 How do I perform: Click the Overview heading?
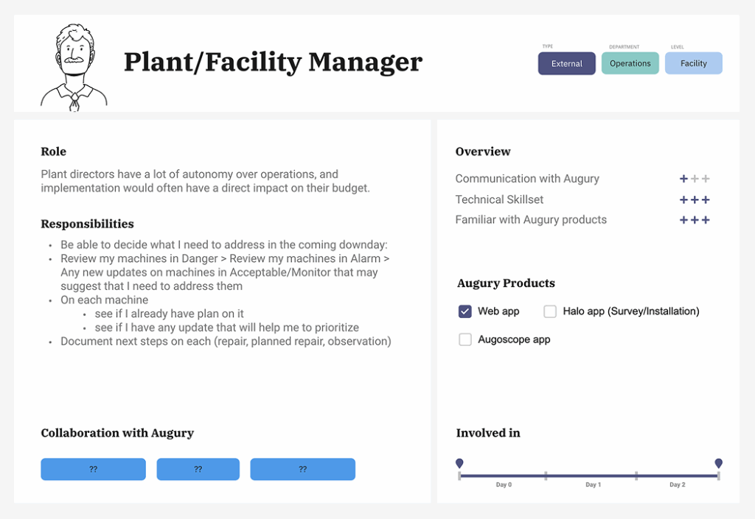coord(483,152)
